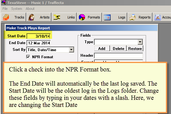This screenshot has width=171, height=114.
Task: Open Formats with the pie chart icon
Action: (x=89, y=17)
